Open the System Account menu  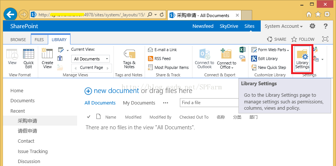283,26
